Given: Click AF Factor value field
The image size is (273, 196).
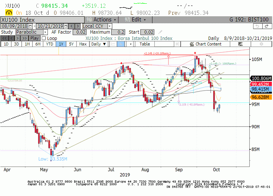Looking at the screenshot, I should (80, 32).
